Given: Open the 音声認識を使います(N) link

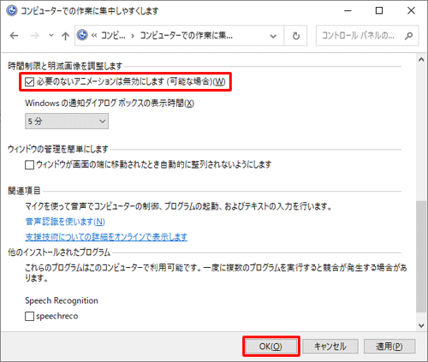Looking at the screenshot, I should (x=65, y=222).
